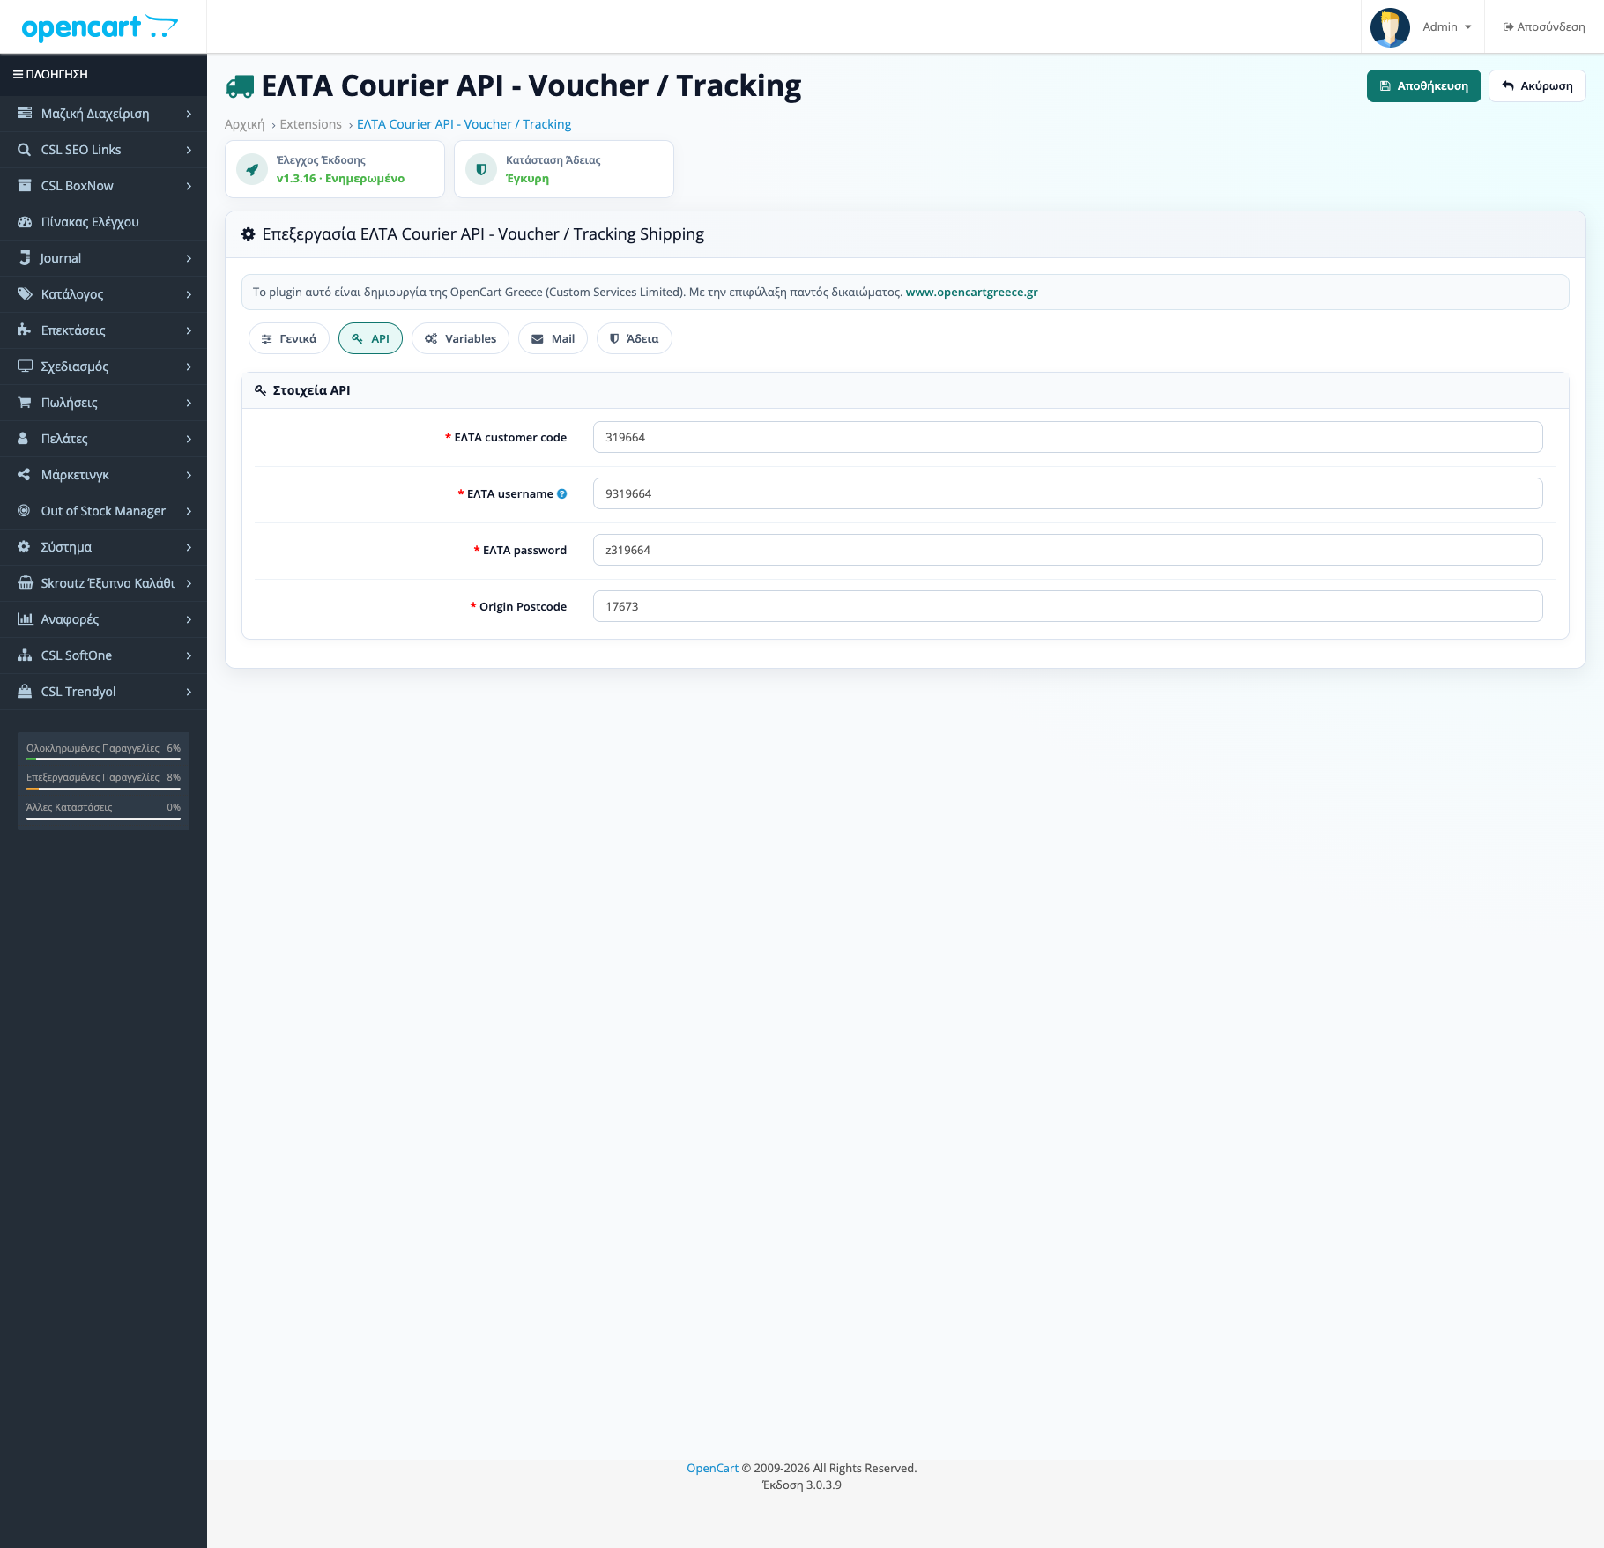The width and height of the screenshot is (1604, 1548).
Task: Click the Ολοκληρωμένες Παραγγελίες progress bar
Action: coord(103,759)
